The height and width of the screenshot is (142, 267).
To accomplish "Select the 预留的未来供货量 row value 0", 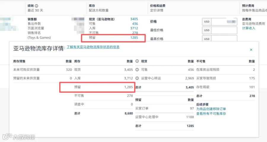I will point(71,78).
